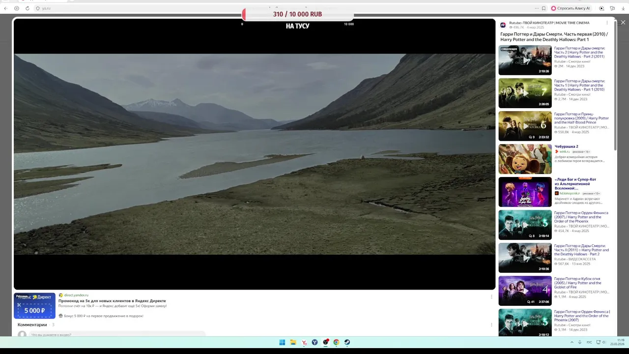Play bottom 'Орден Феникса' thumbnail 2:18:12
This screenshot has height=354, width=629.
coord(525,323)
